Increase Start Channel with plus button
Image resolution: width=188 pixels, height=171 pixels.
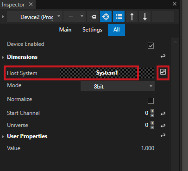pyautogui.click(x=152, y=111)
